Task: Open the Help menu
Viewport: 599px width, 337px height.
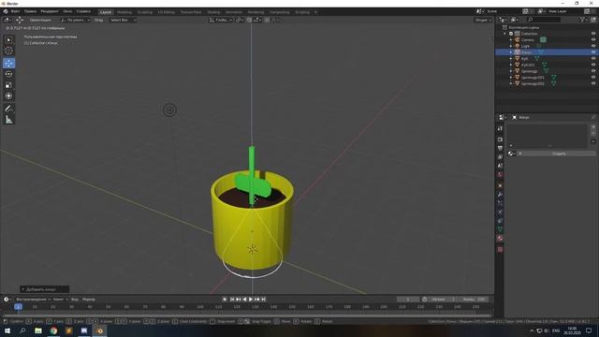Action: pyautogui.click(x=83, y=11)
